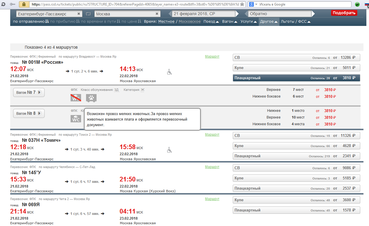This screenshot has height=226, width=369.
Task: Switch time display to Местное
Action: 166,22
